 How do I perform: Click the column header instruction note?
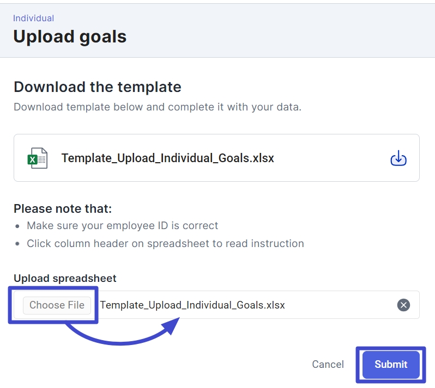tap(165, 243)
